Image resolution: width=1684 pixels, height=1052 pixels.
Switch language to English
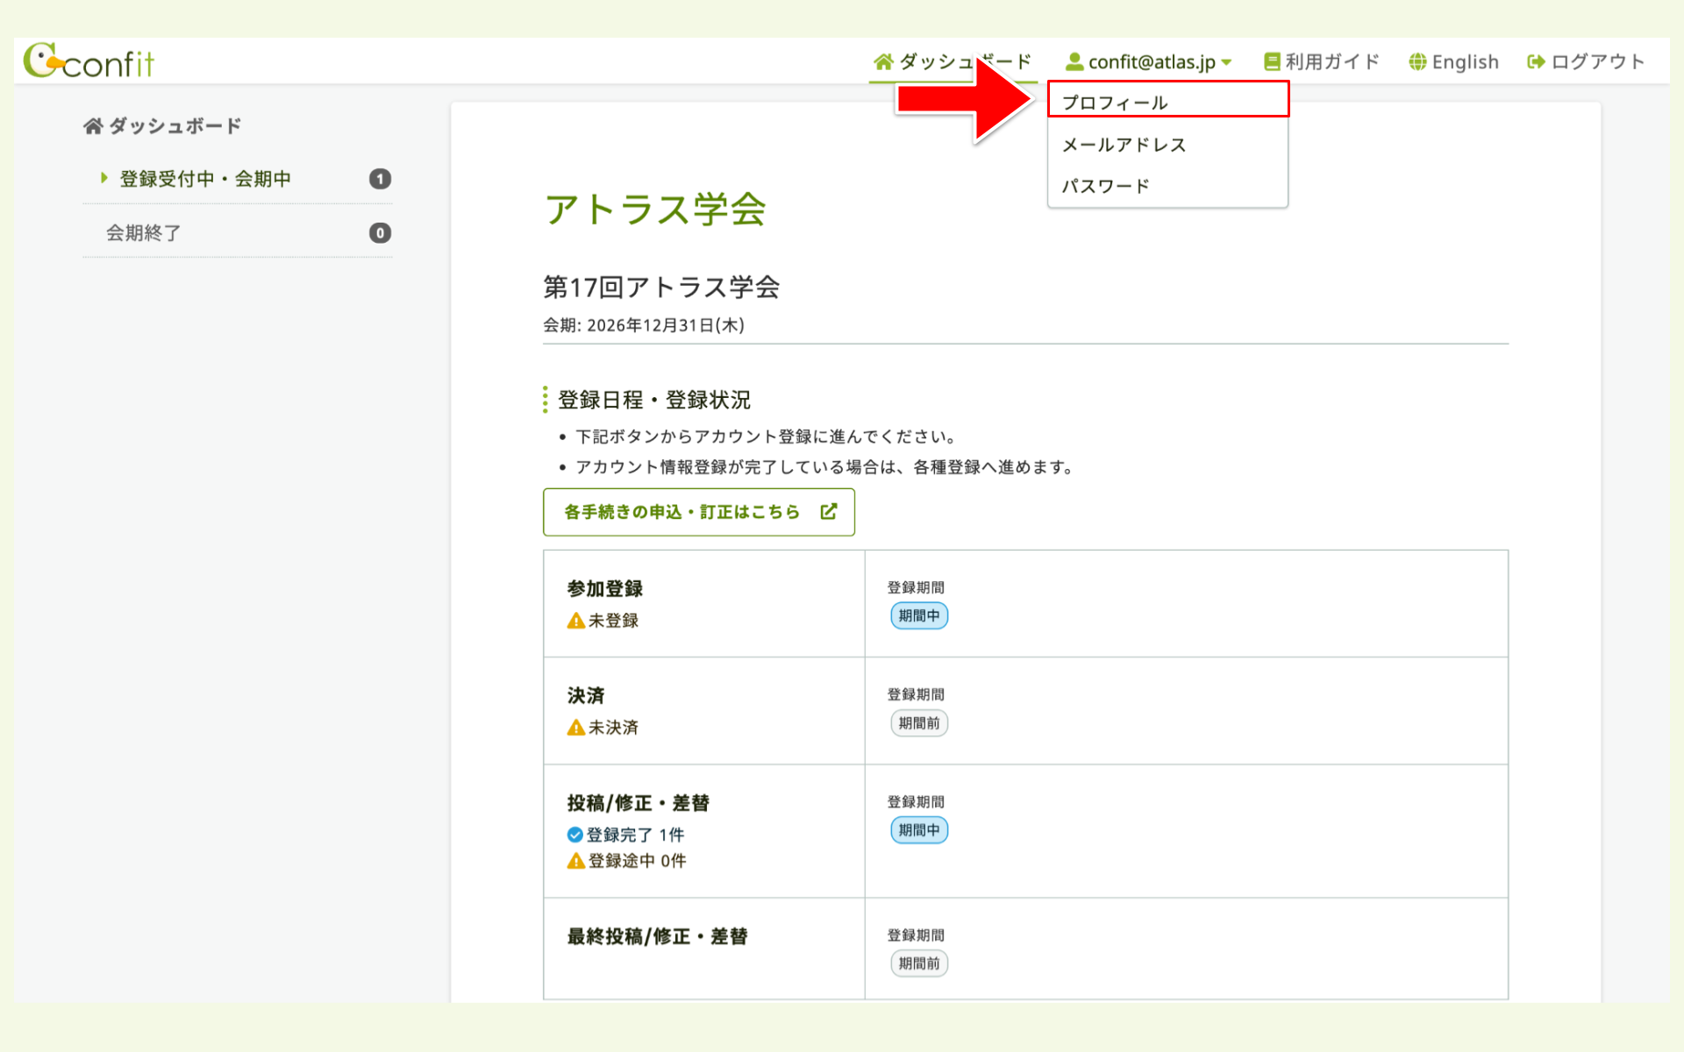tap(1465, 61)
